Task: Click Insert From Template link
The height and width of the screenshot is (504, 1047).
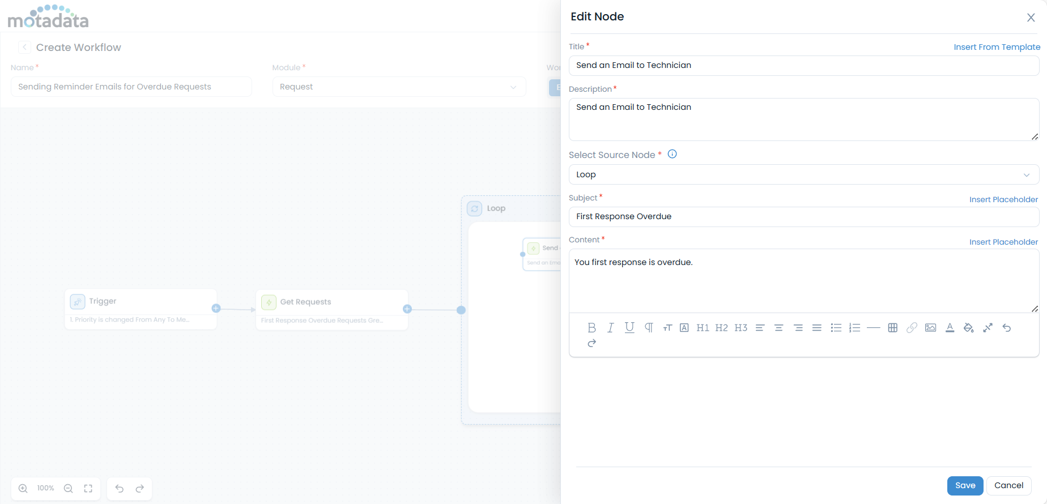Action: pos(997,47)
